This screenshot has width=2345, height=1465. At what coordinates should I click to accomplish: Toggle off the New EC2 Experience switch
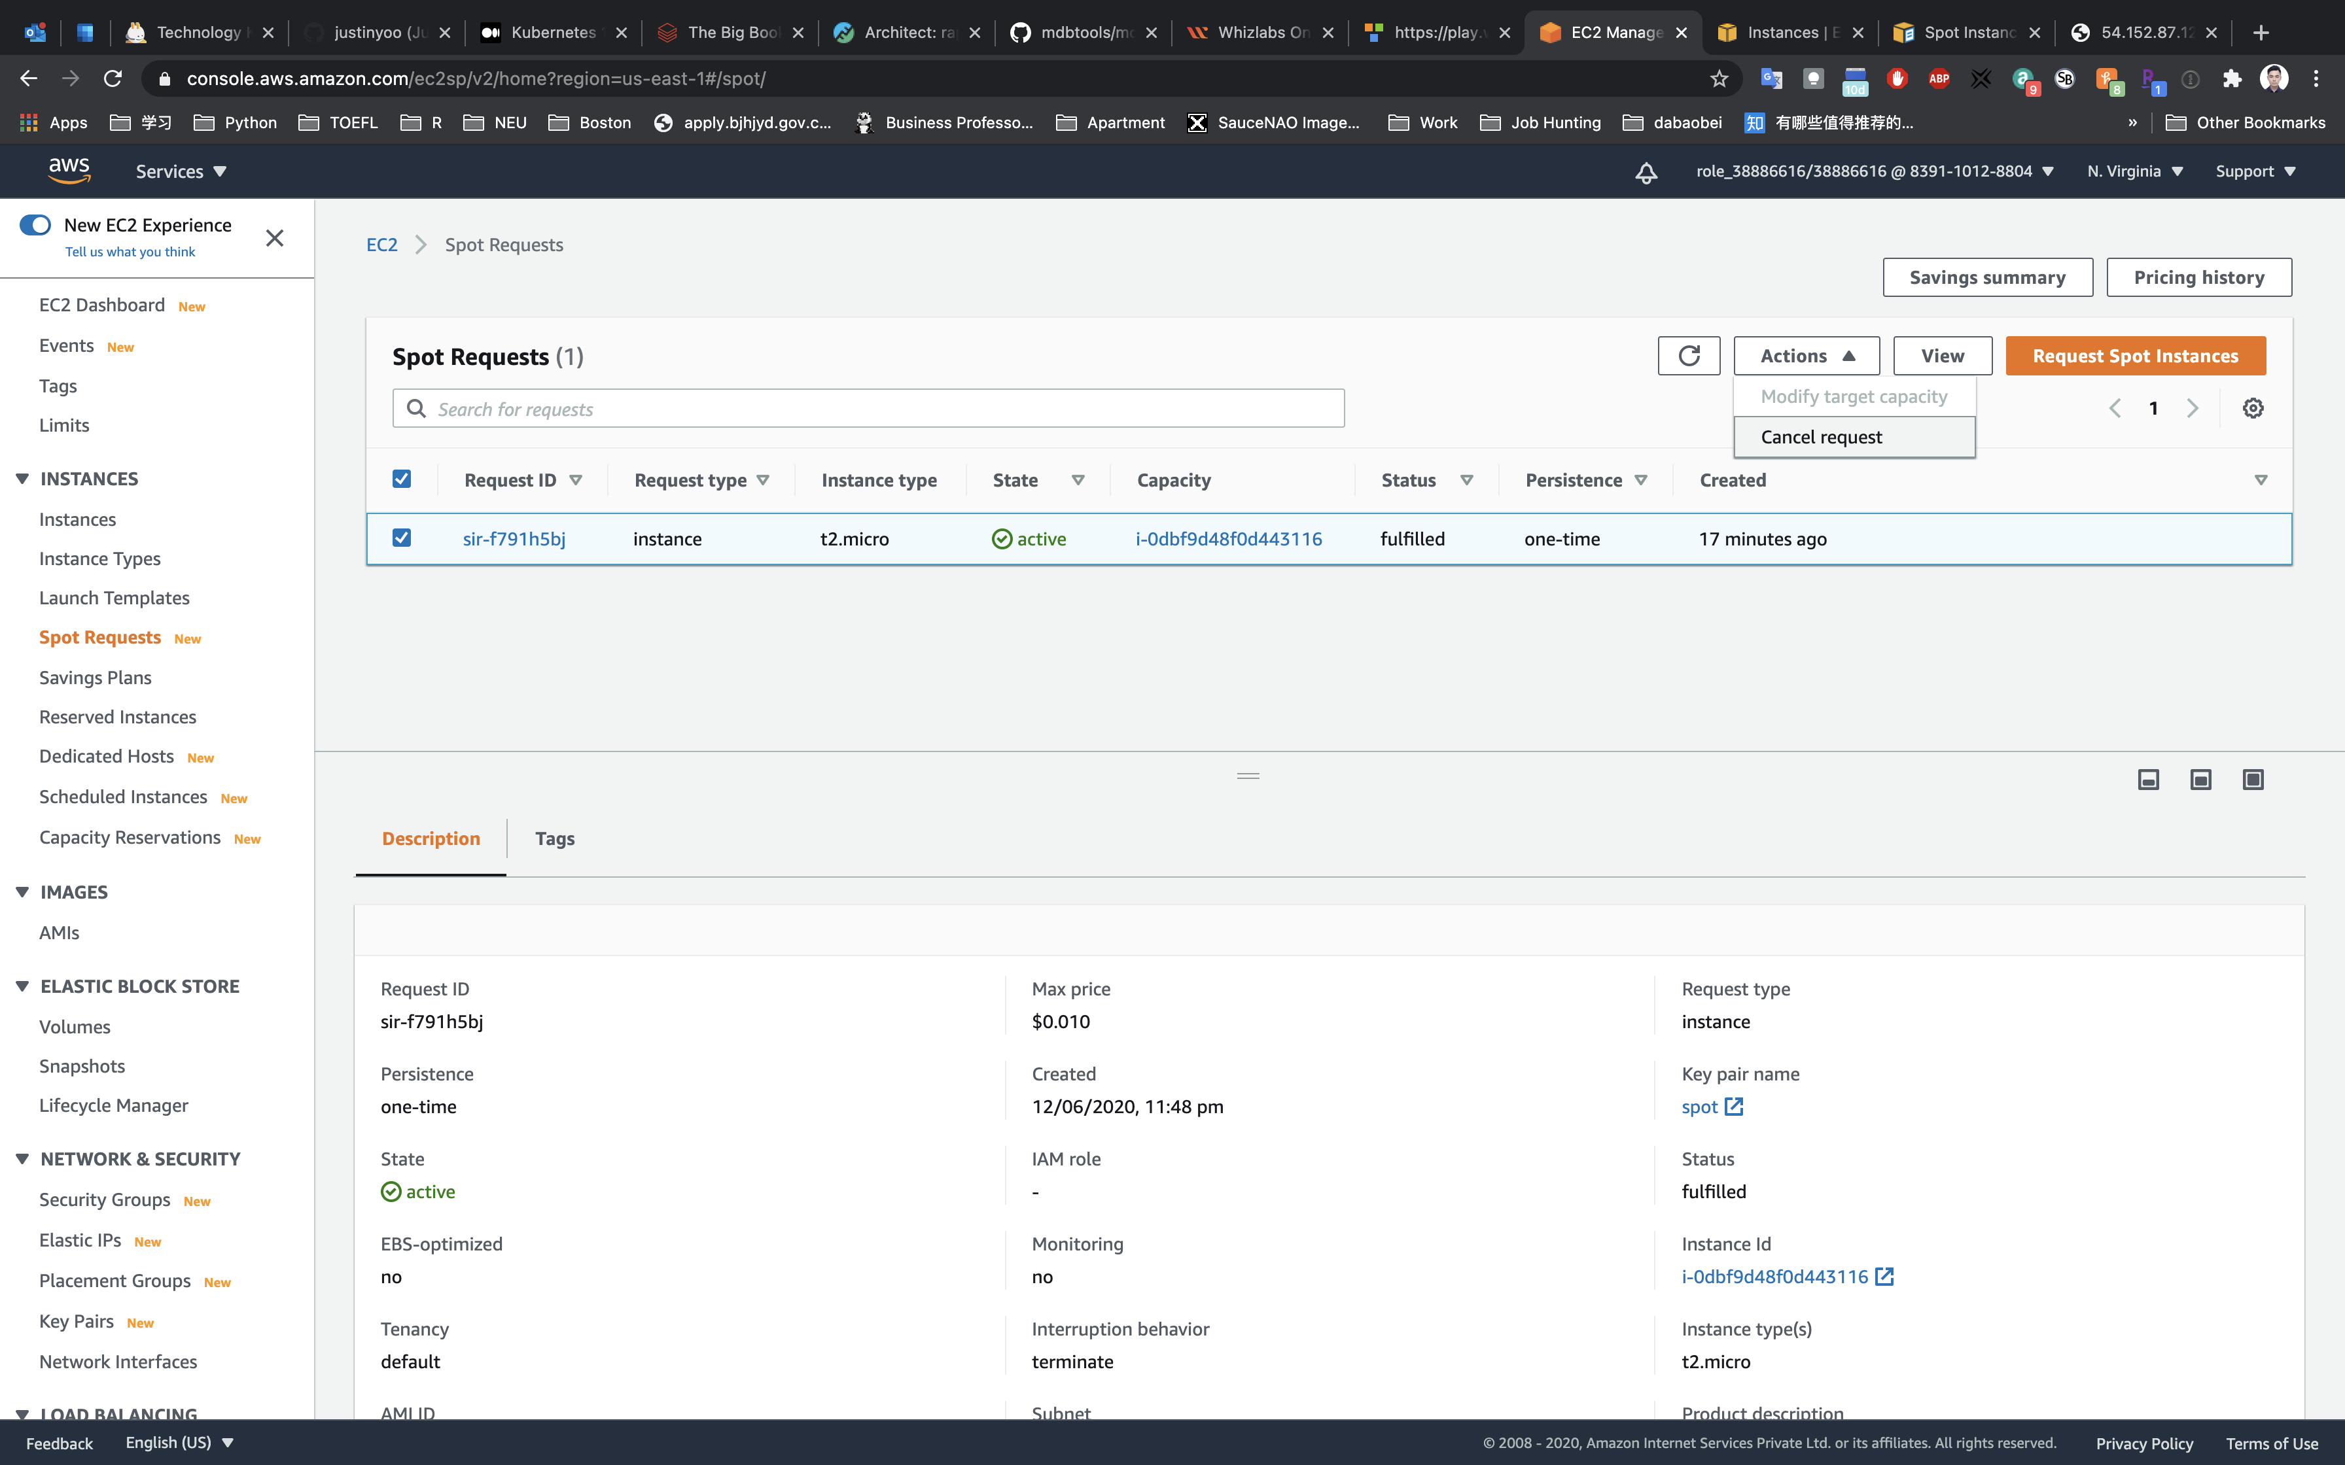[x=36, y=225]
